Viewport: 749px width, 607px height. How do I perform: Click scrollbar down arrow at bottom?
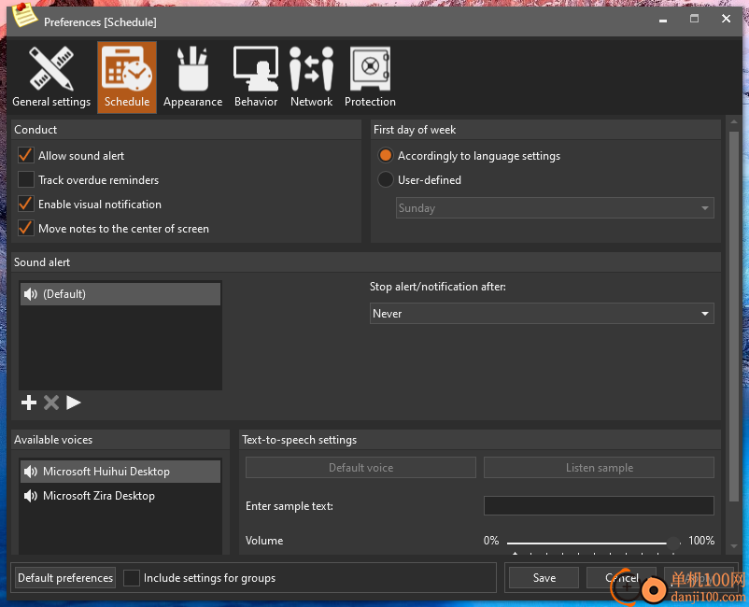734,546
